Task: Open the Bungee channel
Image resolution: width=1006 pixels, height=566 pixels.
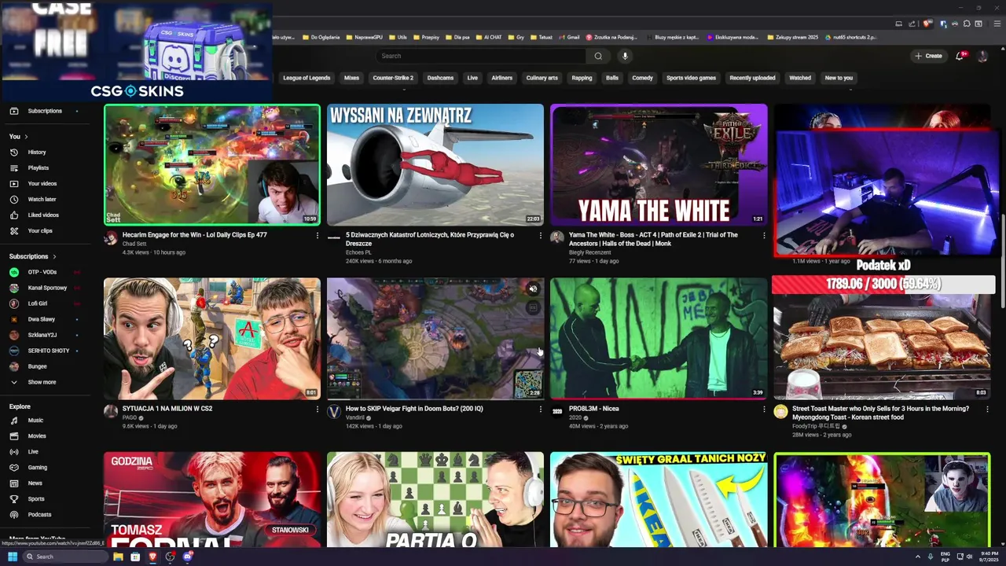Action: click(37, 366)
